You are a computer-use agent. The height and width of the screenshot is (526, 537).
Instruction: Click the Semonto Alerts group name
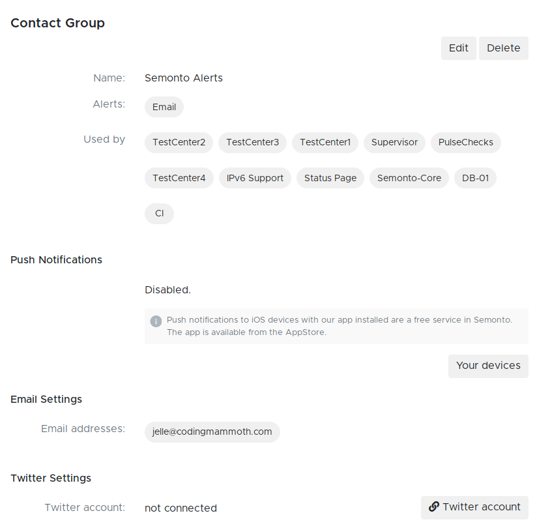(x=184, y=78)
